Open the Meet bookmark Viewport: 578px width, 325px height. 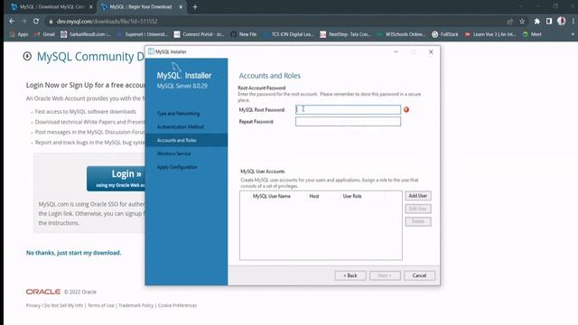[x=532, y=34]
